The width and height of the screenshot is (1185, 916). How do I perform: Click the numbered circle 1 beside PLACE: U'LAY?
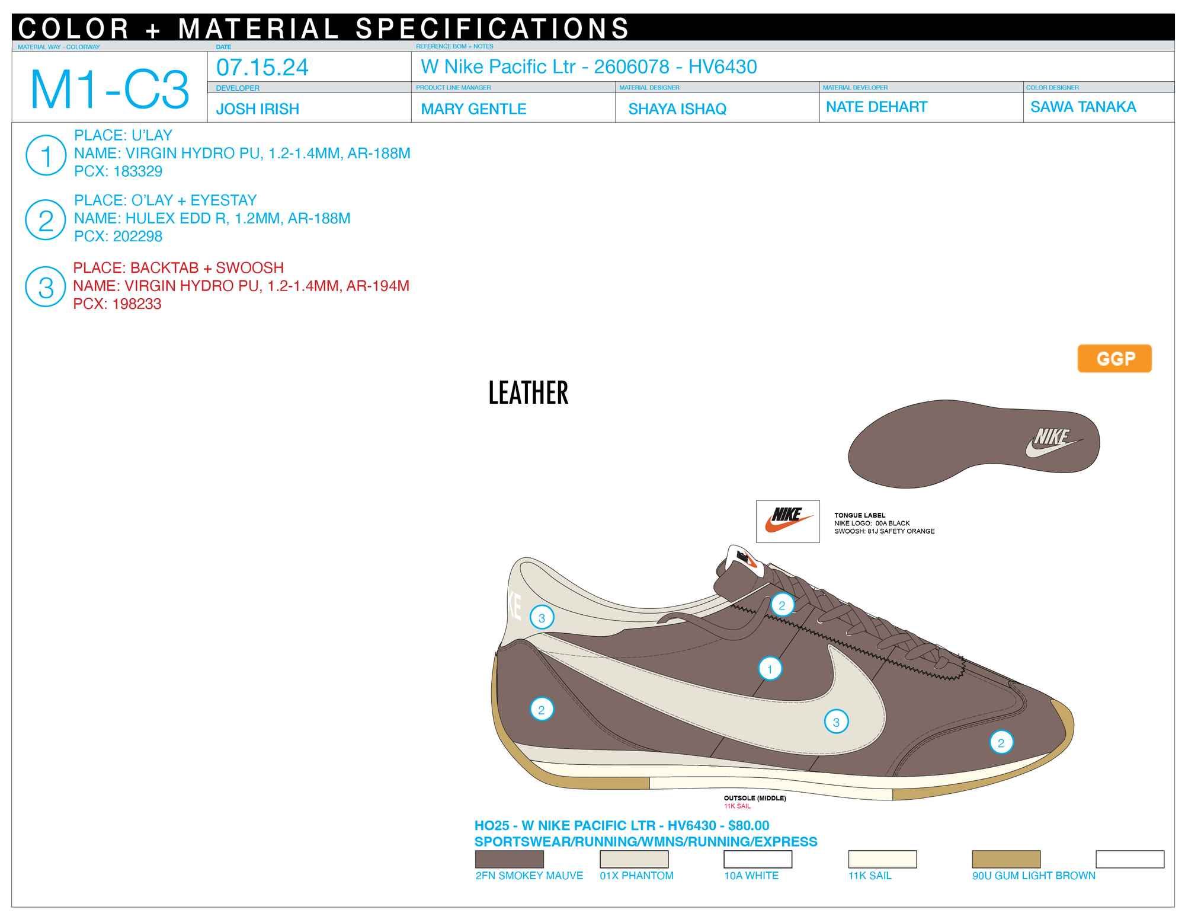46,155
